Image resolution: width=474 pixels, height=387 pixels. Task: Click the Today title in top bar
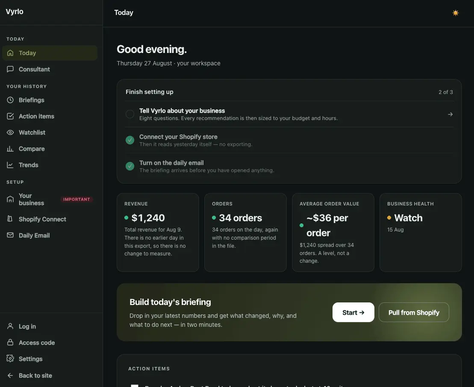coord(124,12)
